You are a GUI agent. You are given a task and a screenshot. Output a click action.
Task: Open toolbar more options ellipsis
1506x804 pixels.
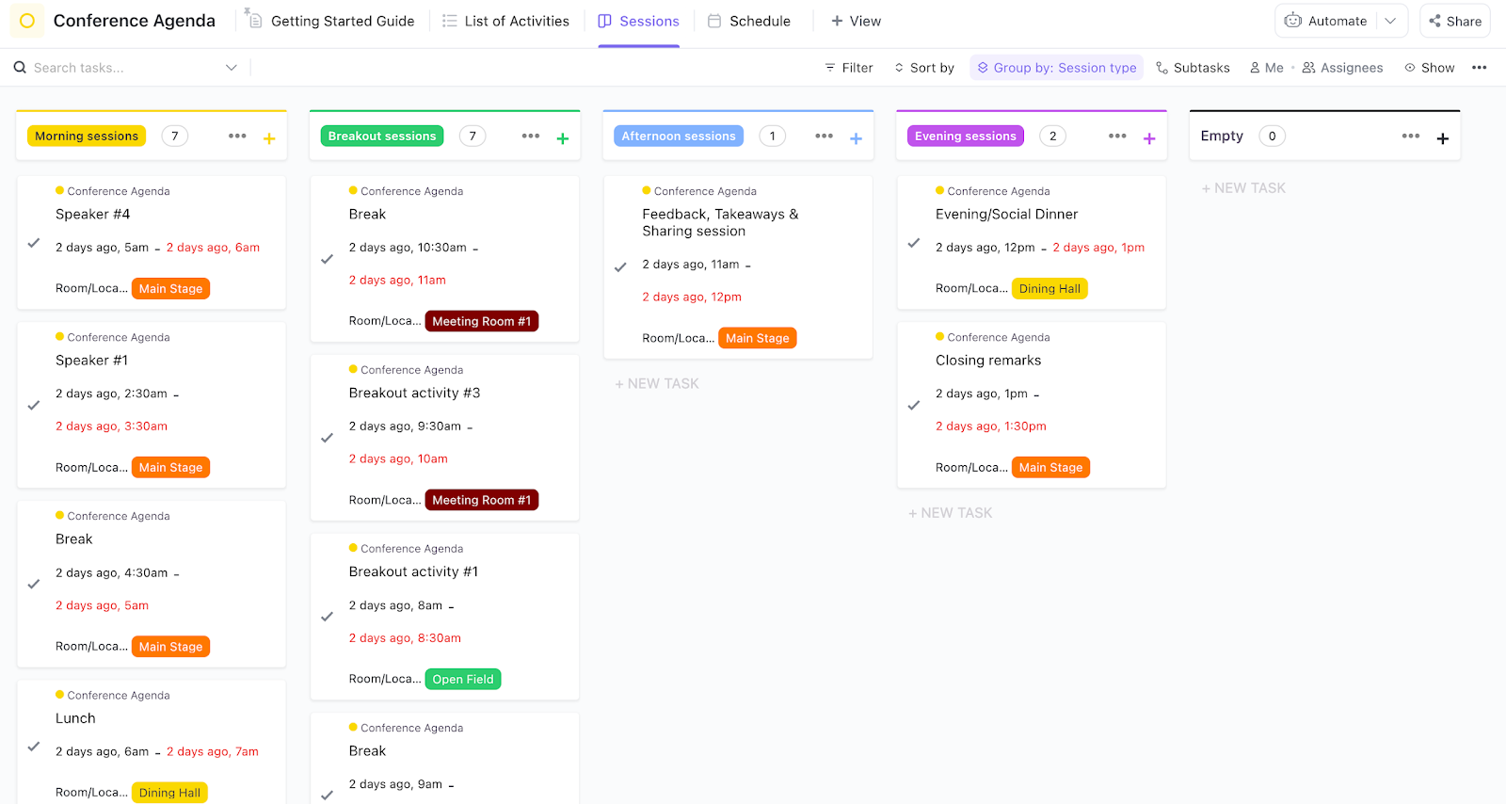point(1480,68)
